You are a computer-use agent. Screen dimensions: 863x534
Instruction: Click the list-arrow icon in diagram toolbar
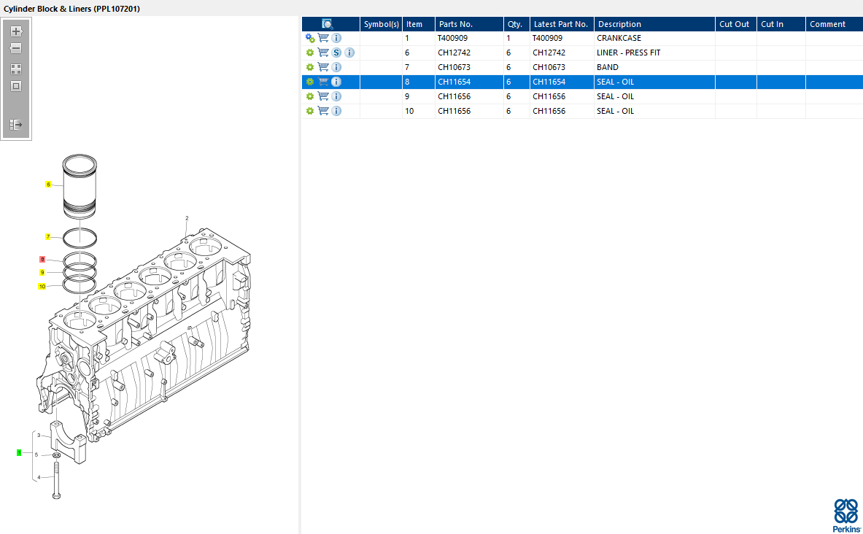16,125
